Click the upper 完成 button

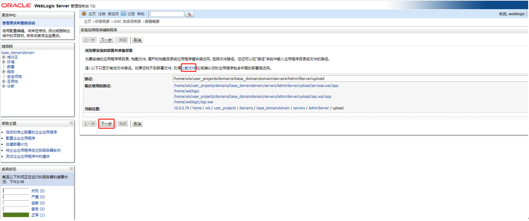tap(122, 40)
